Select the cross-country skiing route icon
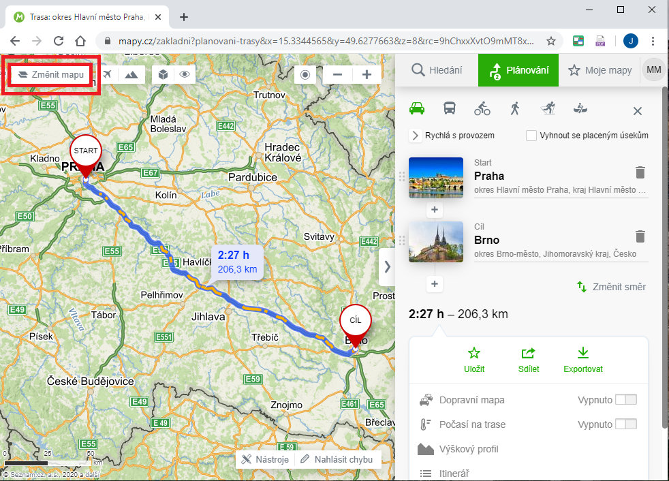669x481 pixels. click(x=548, y=108)
